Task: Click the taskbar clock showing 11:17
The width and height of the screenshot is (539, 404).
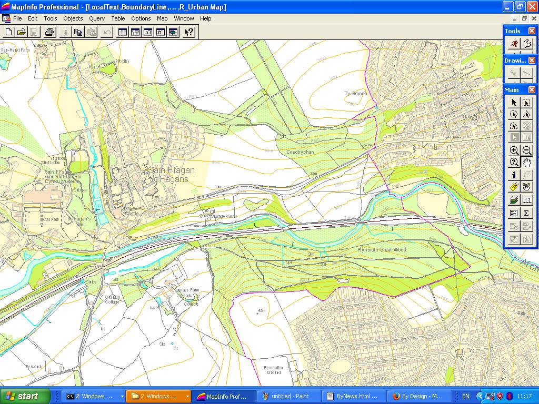Action: 524,397
